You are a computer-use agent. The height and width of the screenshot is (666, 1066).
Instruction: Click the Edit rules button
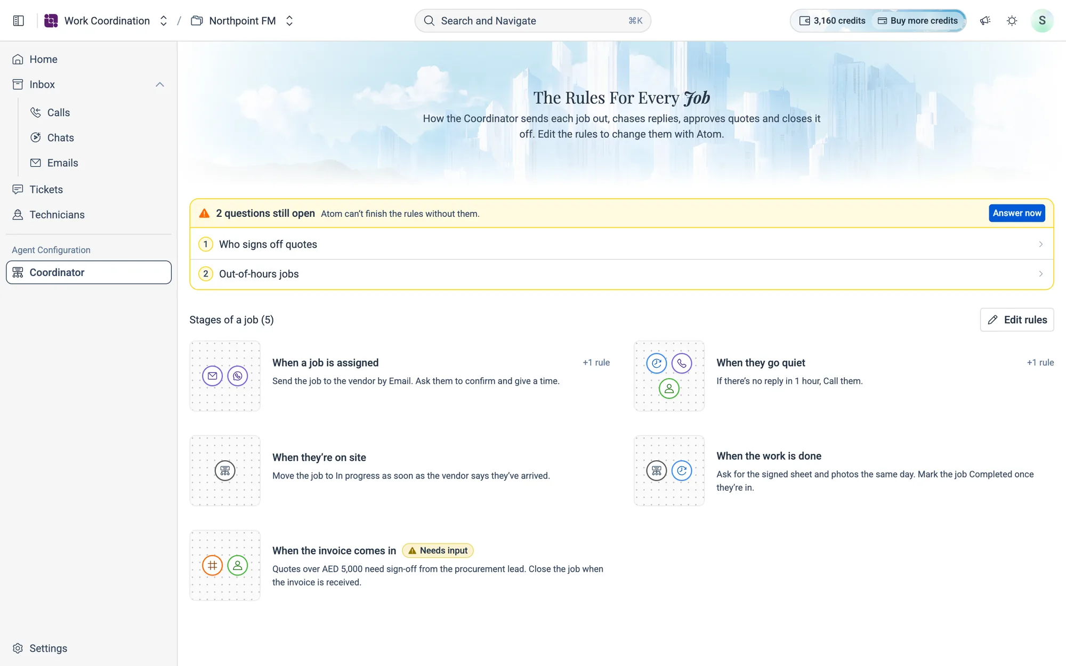1016,320
